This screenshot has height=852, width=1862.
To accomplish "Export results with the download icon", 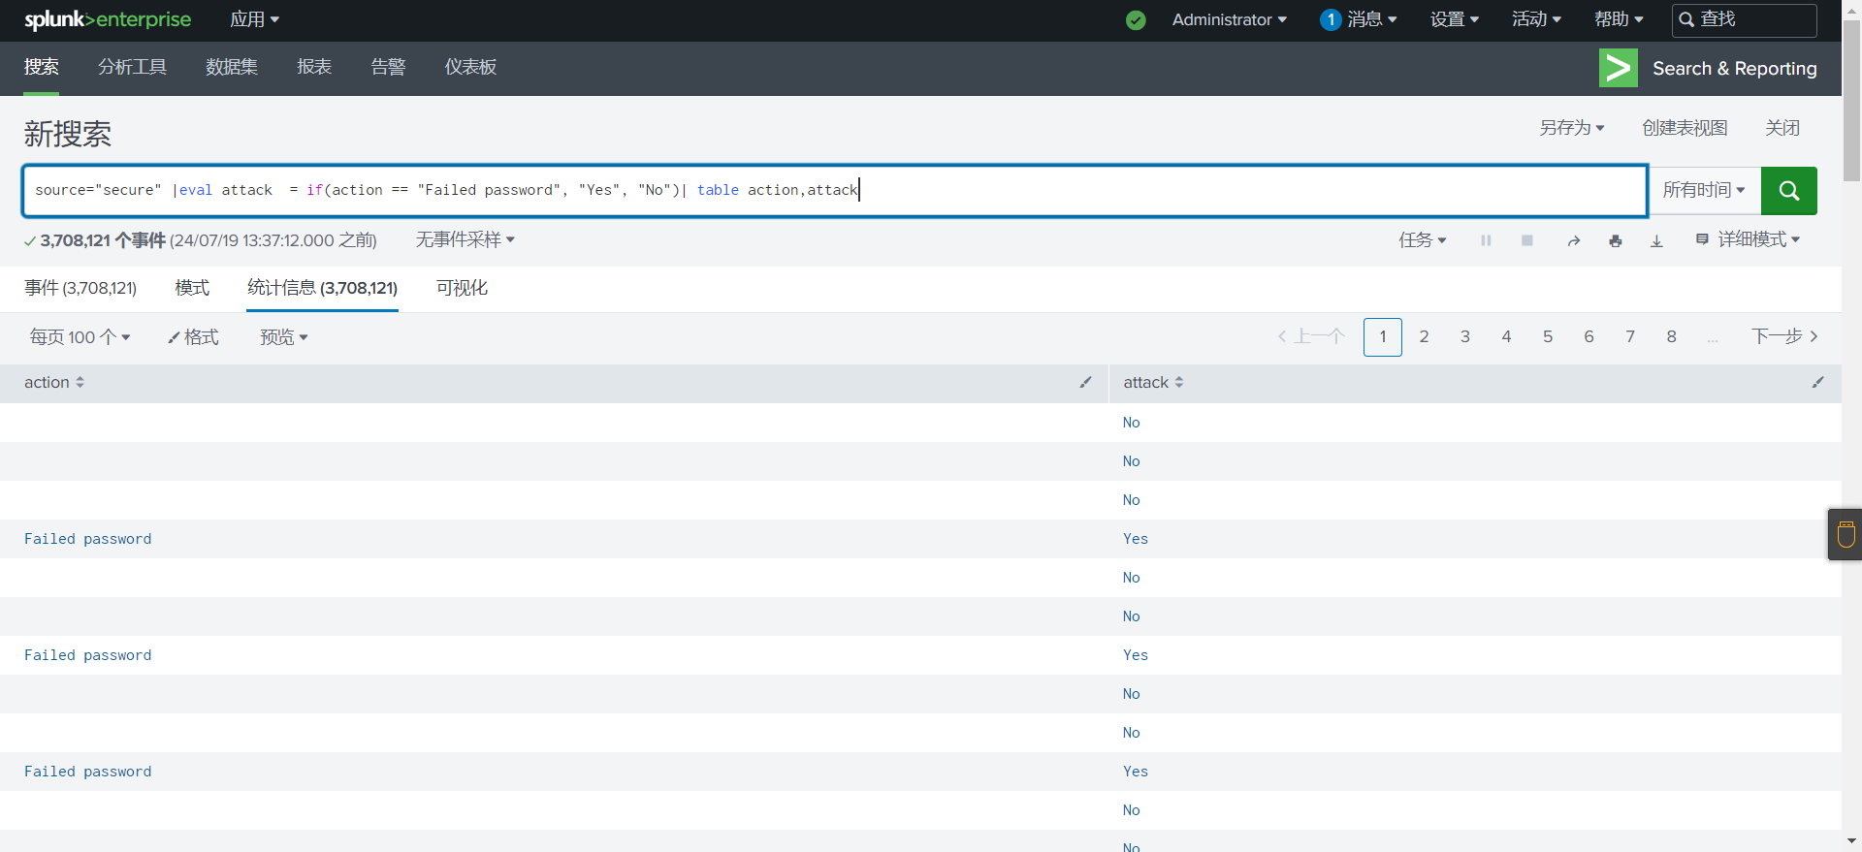I will (x=1656, y=240).
